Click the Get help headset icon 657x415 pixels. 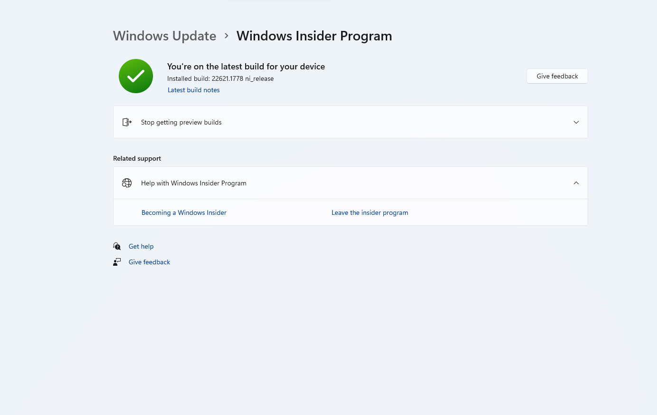tap(117, 246)
